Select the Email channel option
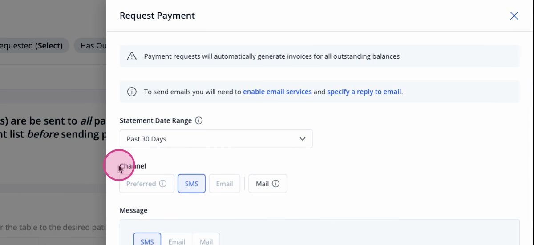Screen dimensions: 534x245 click(224, 184)
